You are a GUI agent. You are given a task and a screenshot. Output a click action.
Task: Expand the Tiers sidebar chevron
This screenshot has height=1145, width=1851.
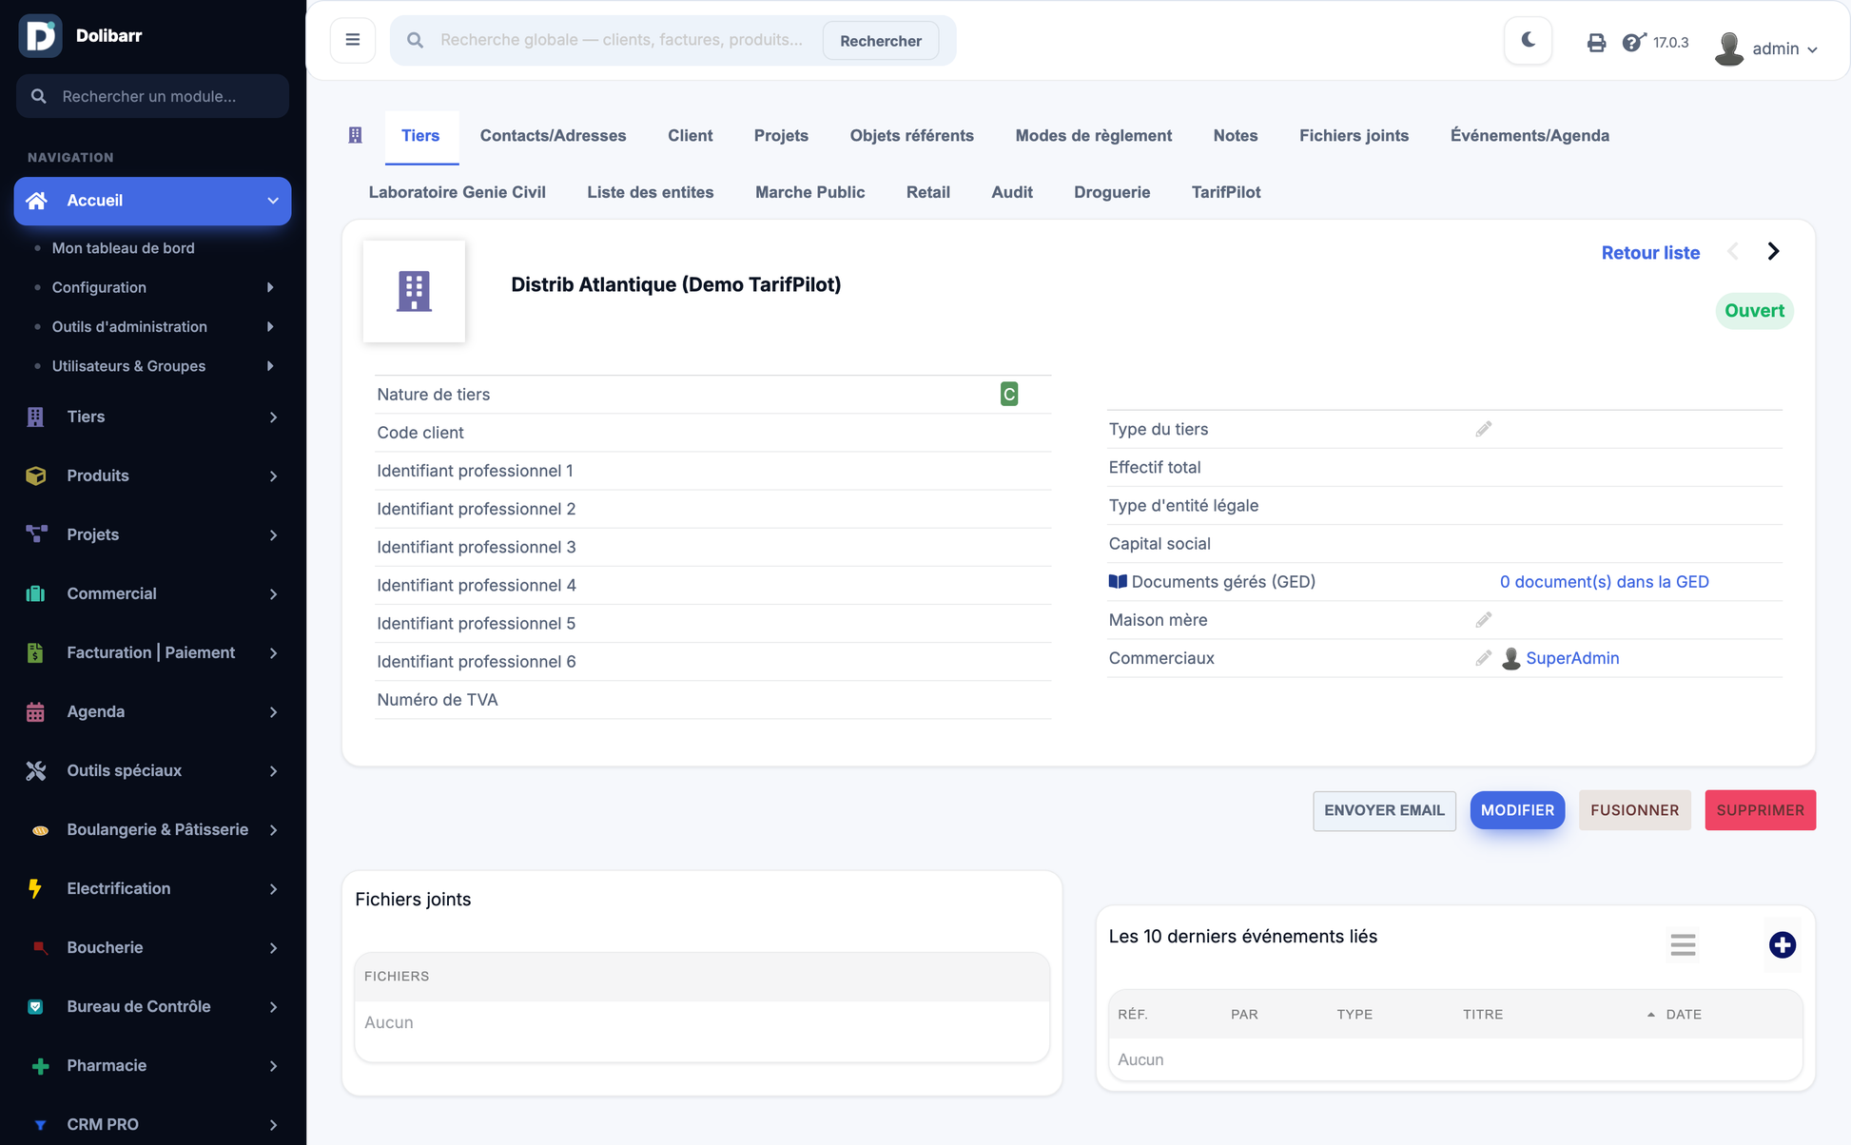[x=273, y=417]
